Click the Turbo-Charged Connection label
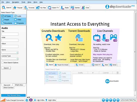The width and height of the screenshot is (137, 102). point(15,100)
